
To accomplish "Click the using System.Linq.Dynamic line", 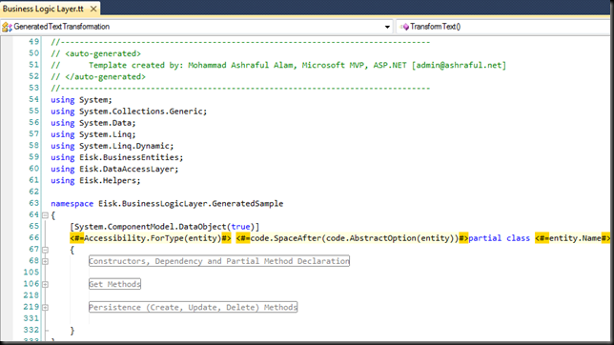I will point(112,146).
